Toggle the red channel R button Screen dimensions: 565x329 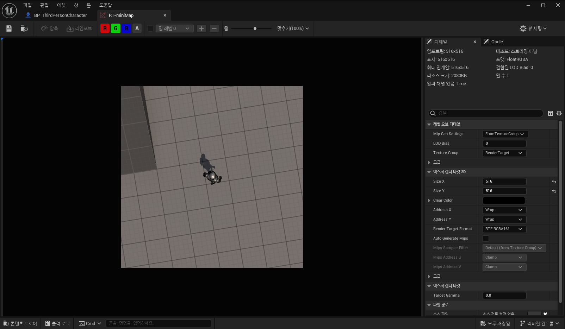tap(105, 29)
